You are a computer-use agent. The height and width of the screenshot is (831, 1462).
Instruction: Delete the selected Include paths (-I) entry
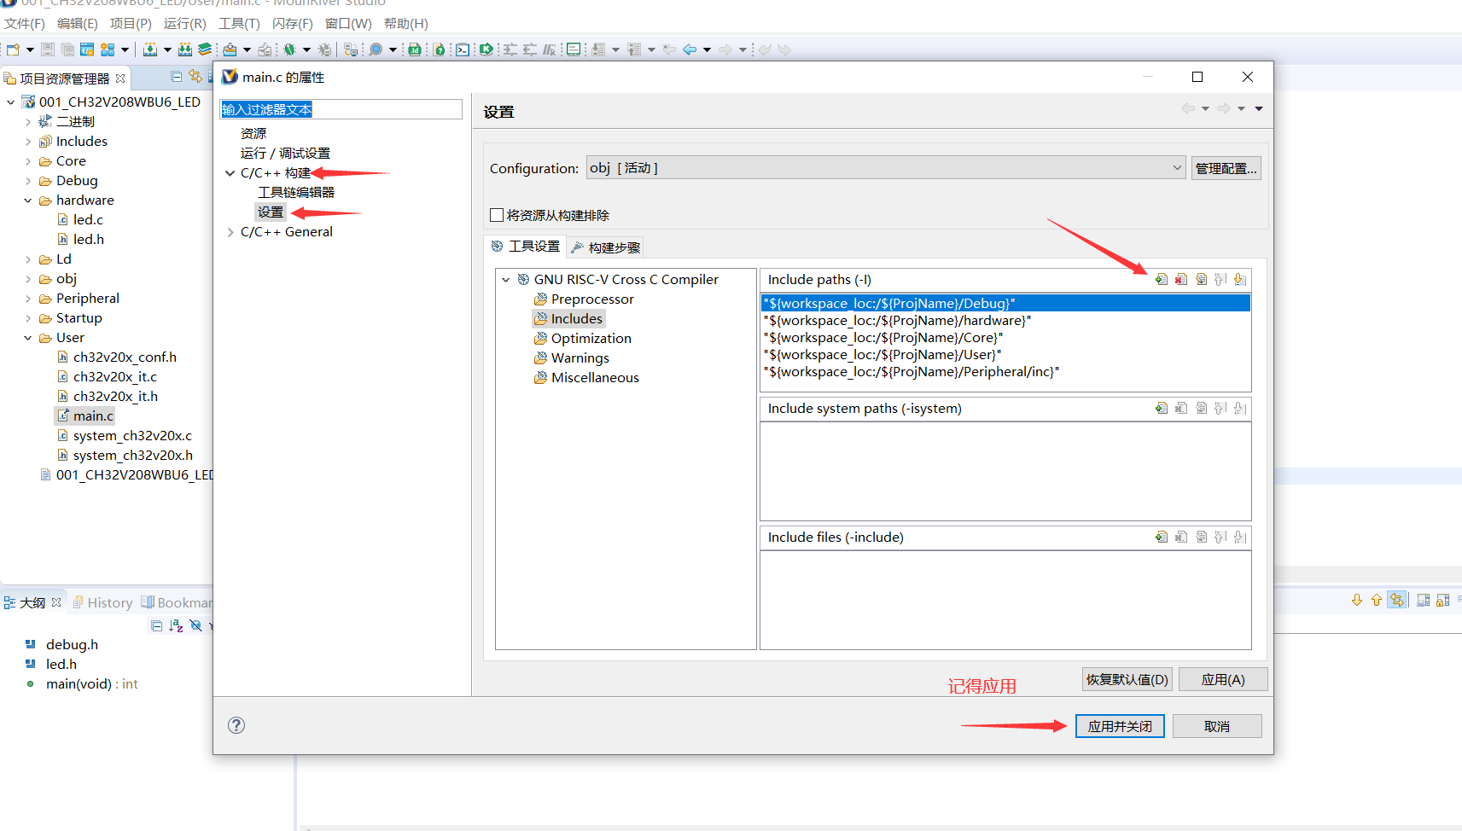point(1181,279)
